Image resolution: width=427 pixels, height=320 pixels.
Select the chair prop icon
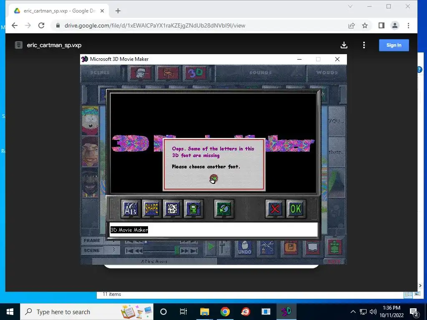click(168, 73)
